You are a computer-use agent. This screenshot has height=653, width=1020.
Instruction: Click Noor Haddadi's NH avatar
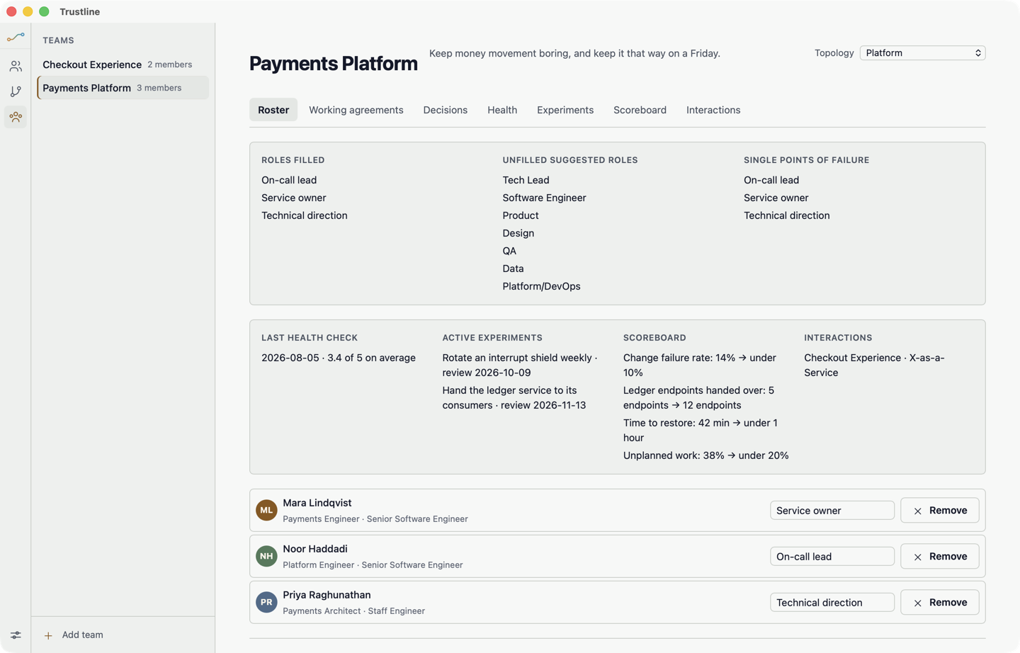(x=266, y=556)
